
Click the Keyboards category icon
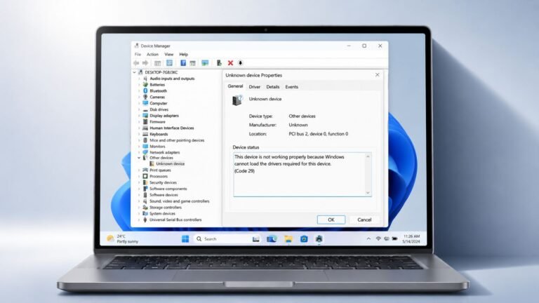tap(145, 134)
